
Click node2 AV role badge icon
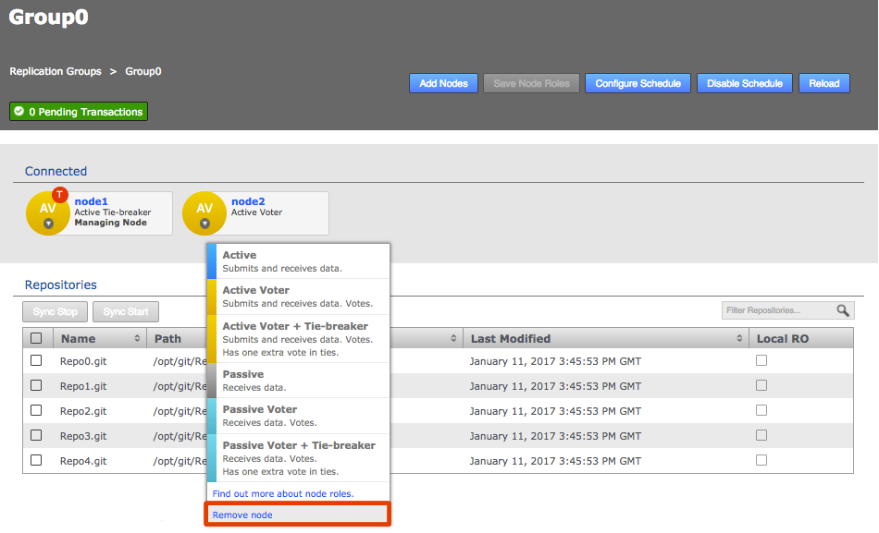(204, 210)
